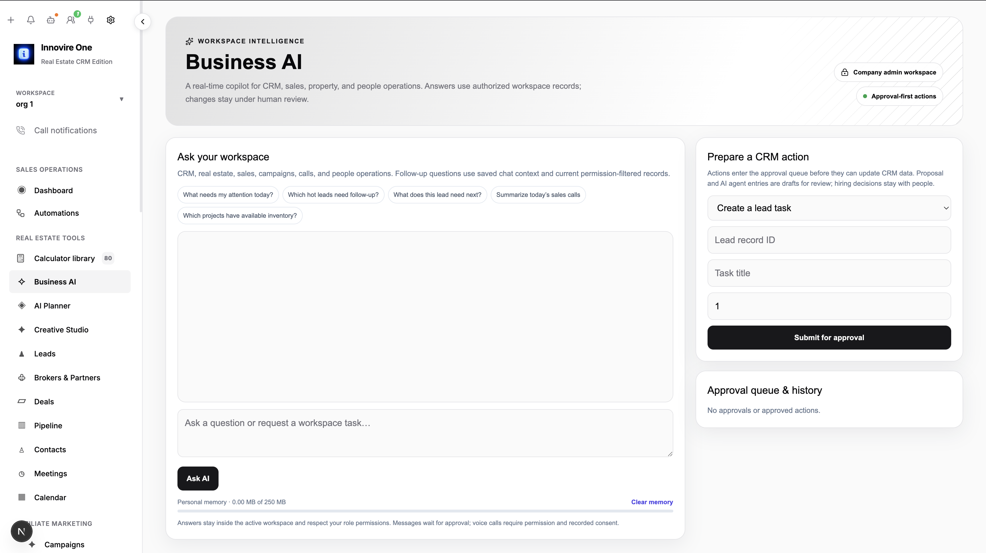
Task: Click the Innovire One logo
Action: click(24, 54)
